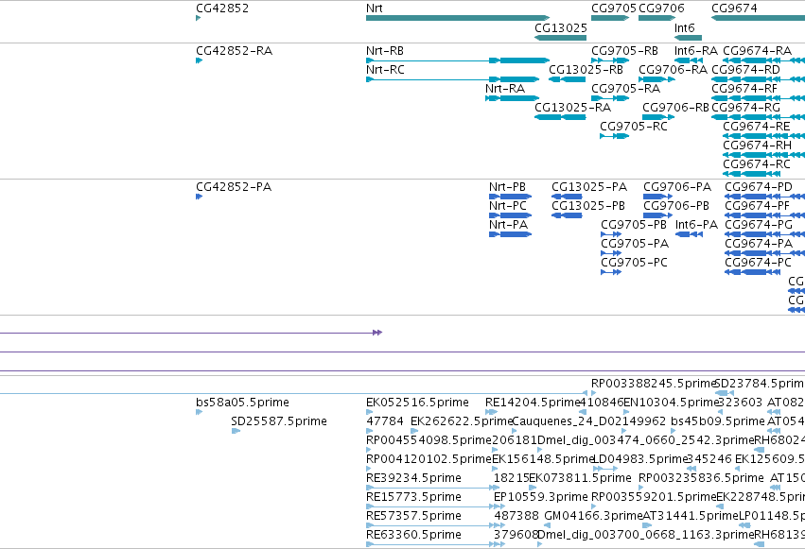
Task: Click the Int6 gene feature
Action: point(688,38)
